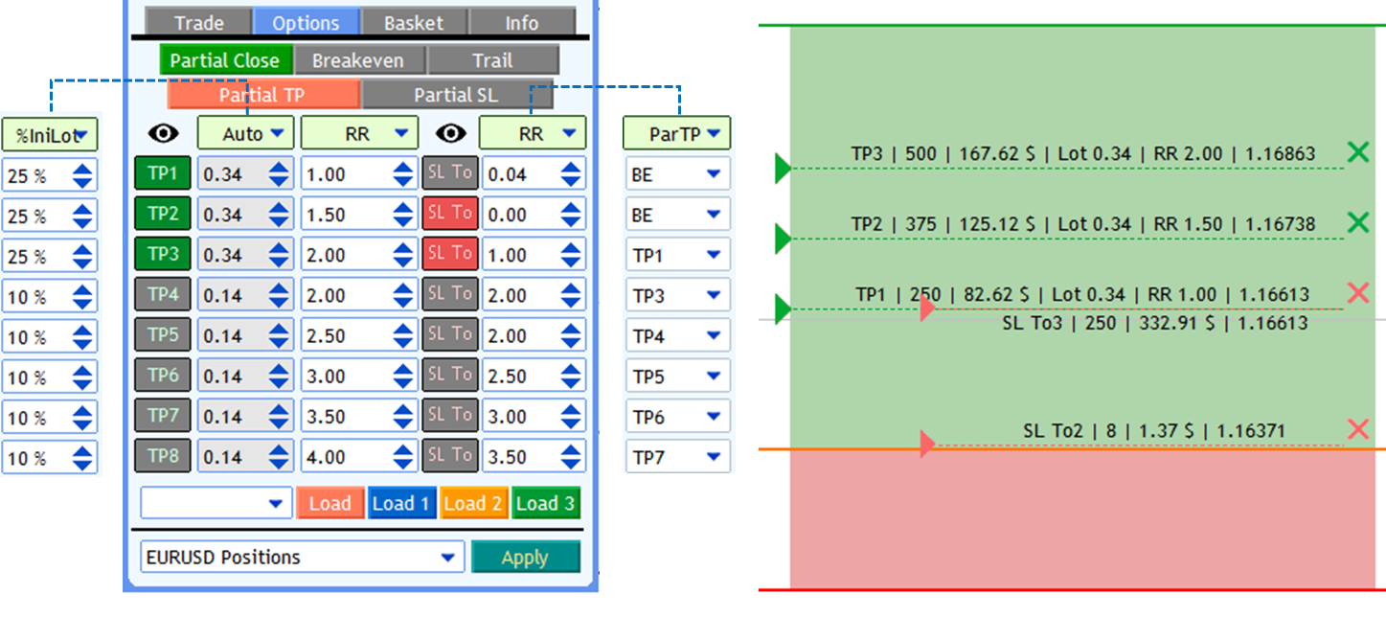Select the Partial SL tab
The height and width of the screenshot is (617, 1386).
point(457,94)
